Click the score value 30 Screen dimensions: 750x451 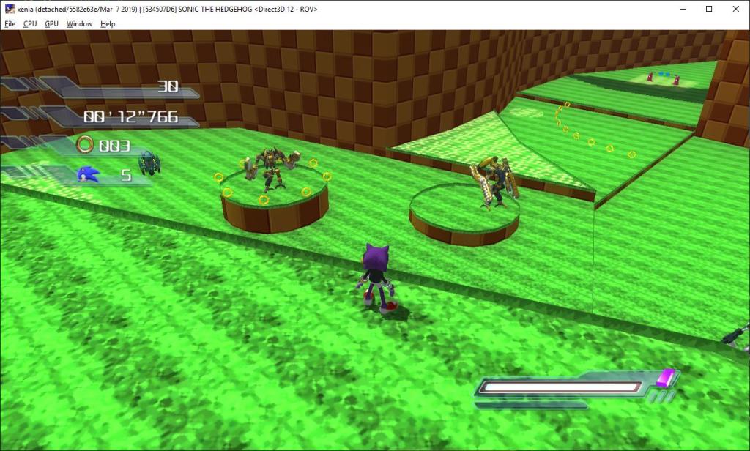[x=168, y=86]
